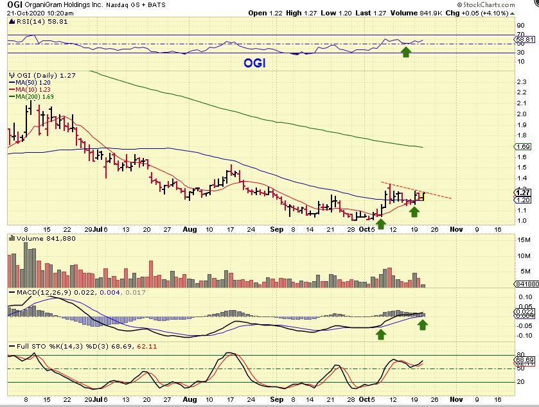This screenshot has height=407, width=539.
Task: Click the bold OGI ticker symbol in header
Action: click(x=15, y=4)
